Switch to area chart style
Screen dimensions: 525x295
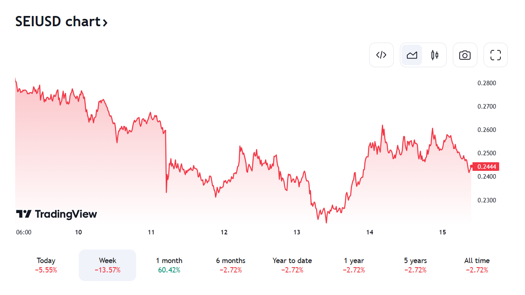tap(412, 55)
